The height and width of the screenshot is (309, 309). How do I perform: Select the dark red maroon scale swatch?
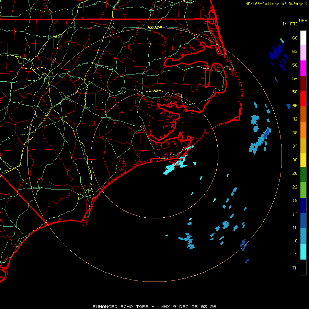(x=303, y=84)
